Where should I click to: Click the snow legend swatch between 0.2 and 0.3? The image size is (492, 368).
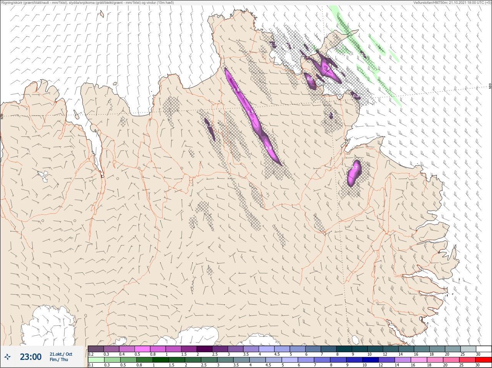tap(96, 349)
